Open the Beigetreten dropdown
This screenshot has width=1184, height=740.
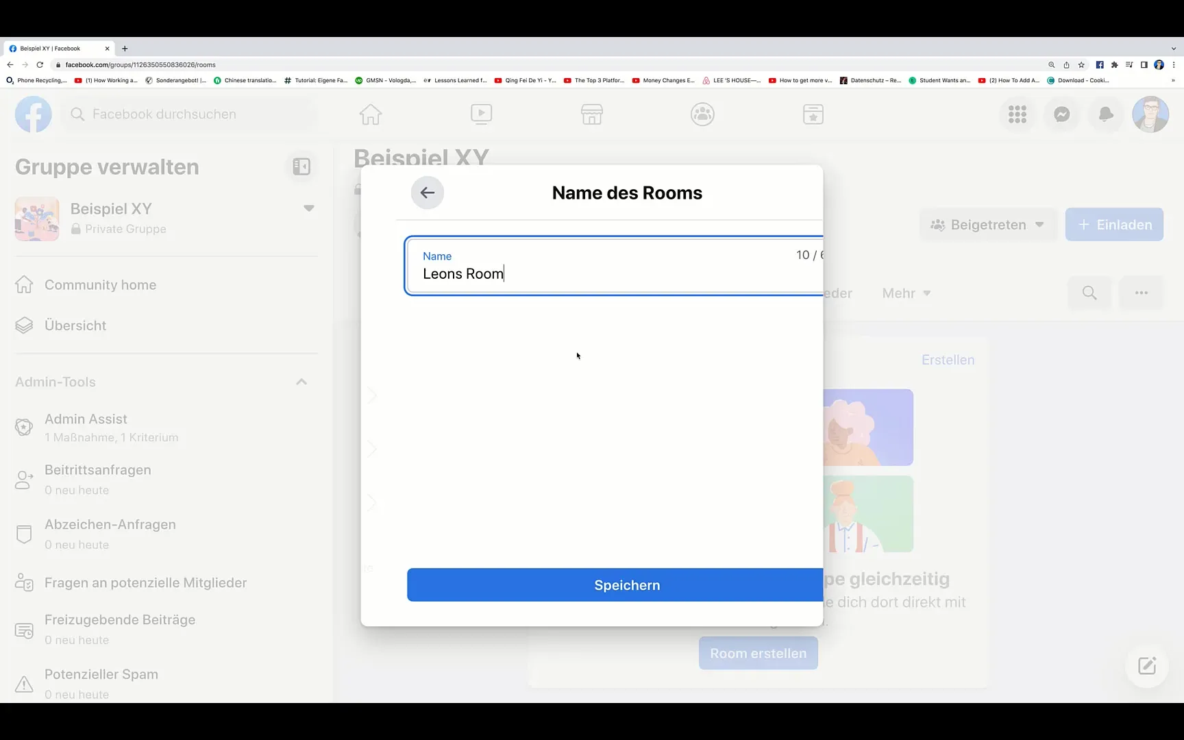(987, 225)
